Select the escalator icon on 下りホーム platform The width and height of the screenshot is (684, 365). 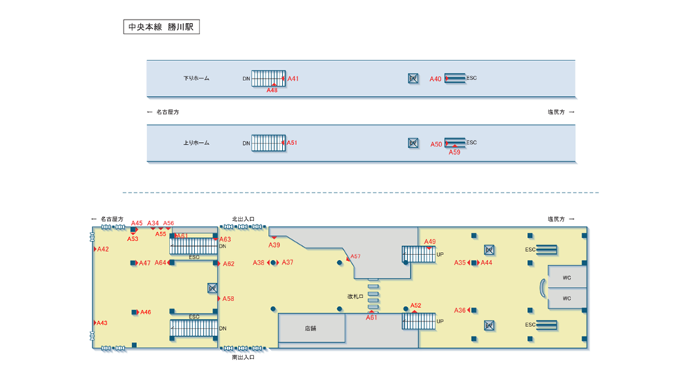455,78
